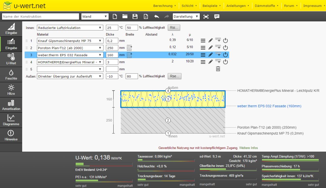The image size is (326, 188).
Task: Open the first Eingabe sidebar tab
Action: pyautogui.click(x=11, y=29)
